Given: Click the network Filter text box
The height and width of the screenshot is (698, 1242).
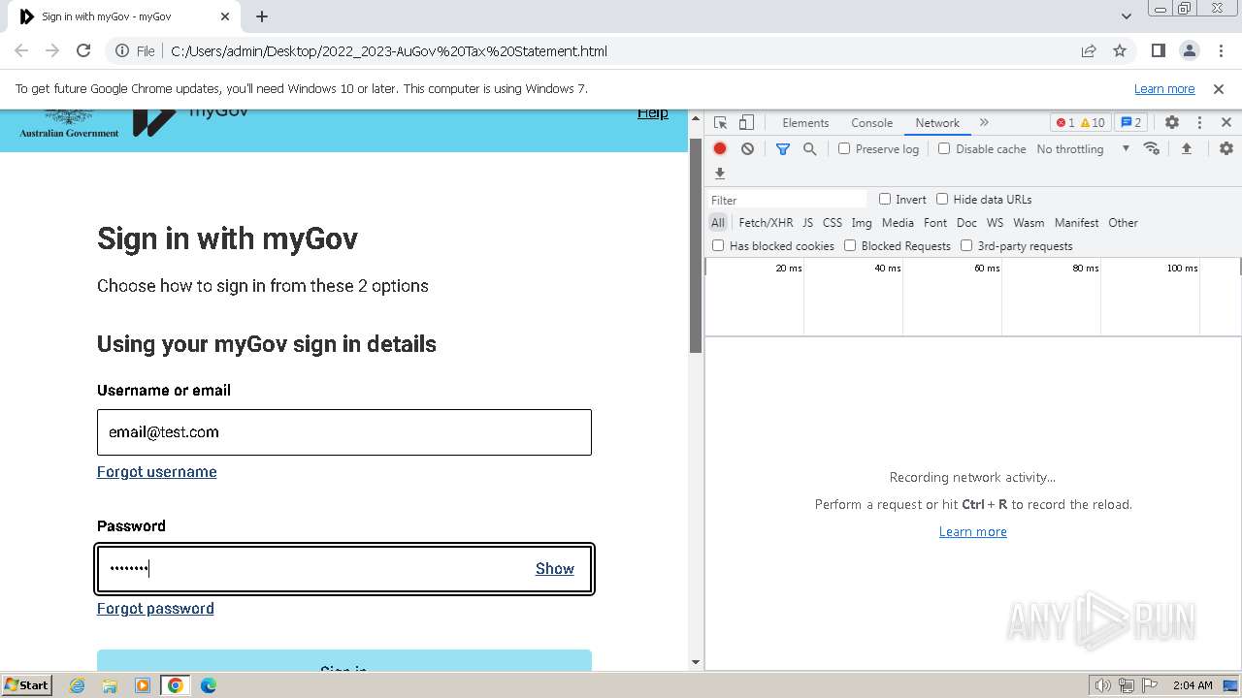Looking at the screenshot, I should point(788,200).
